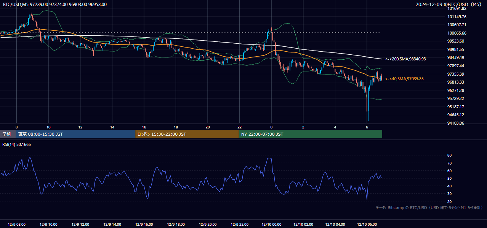Image resolution: width=487 pixels, height=228 pixels.
Task: Click price axis value 95729.22
Action: pyautogui.click(x=456, y=98)
